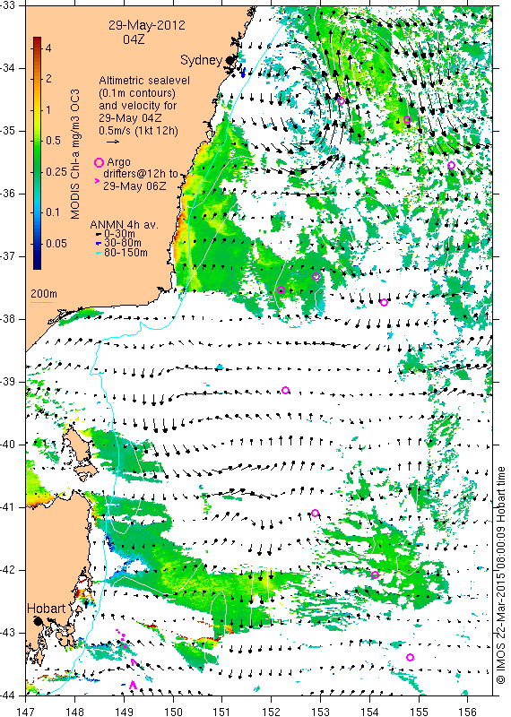Click the '0.5m/s (1kt 12h)' scale text

tap(139, 130)
